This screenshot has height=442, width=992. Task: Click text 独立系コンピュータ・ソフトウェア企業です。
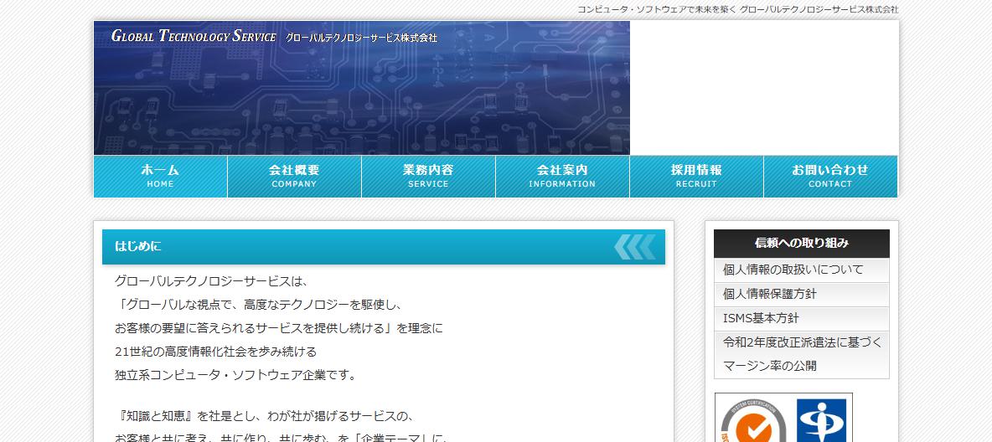[237, 375]
